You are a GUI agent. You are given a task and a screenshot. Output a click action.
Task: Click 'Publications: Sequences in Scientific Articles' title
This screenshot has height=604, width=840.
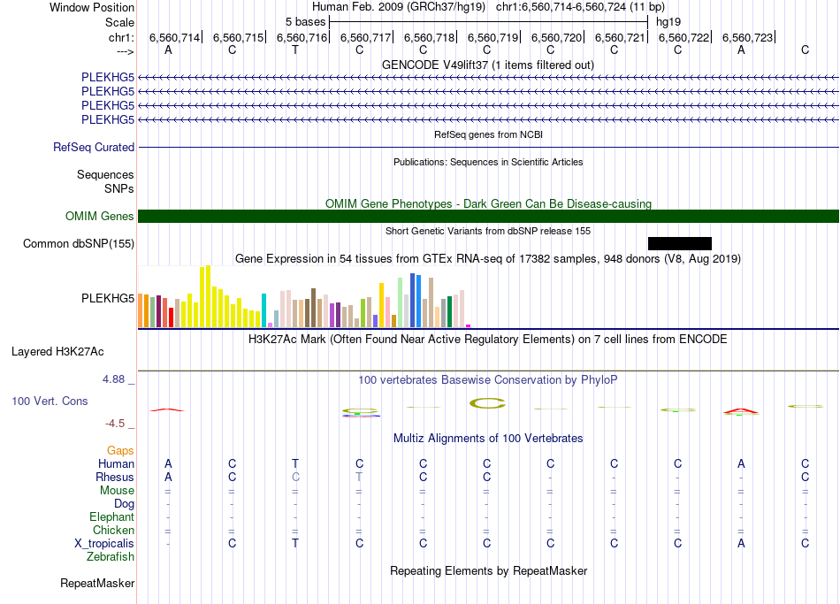coord(488,162)
